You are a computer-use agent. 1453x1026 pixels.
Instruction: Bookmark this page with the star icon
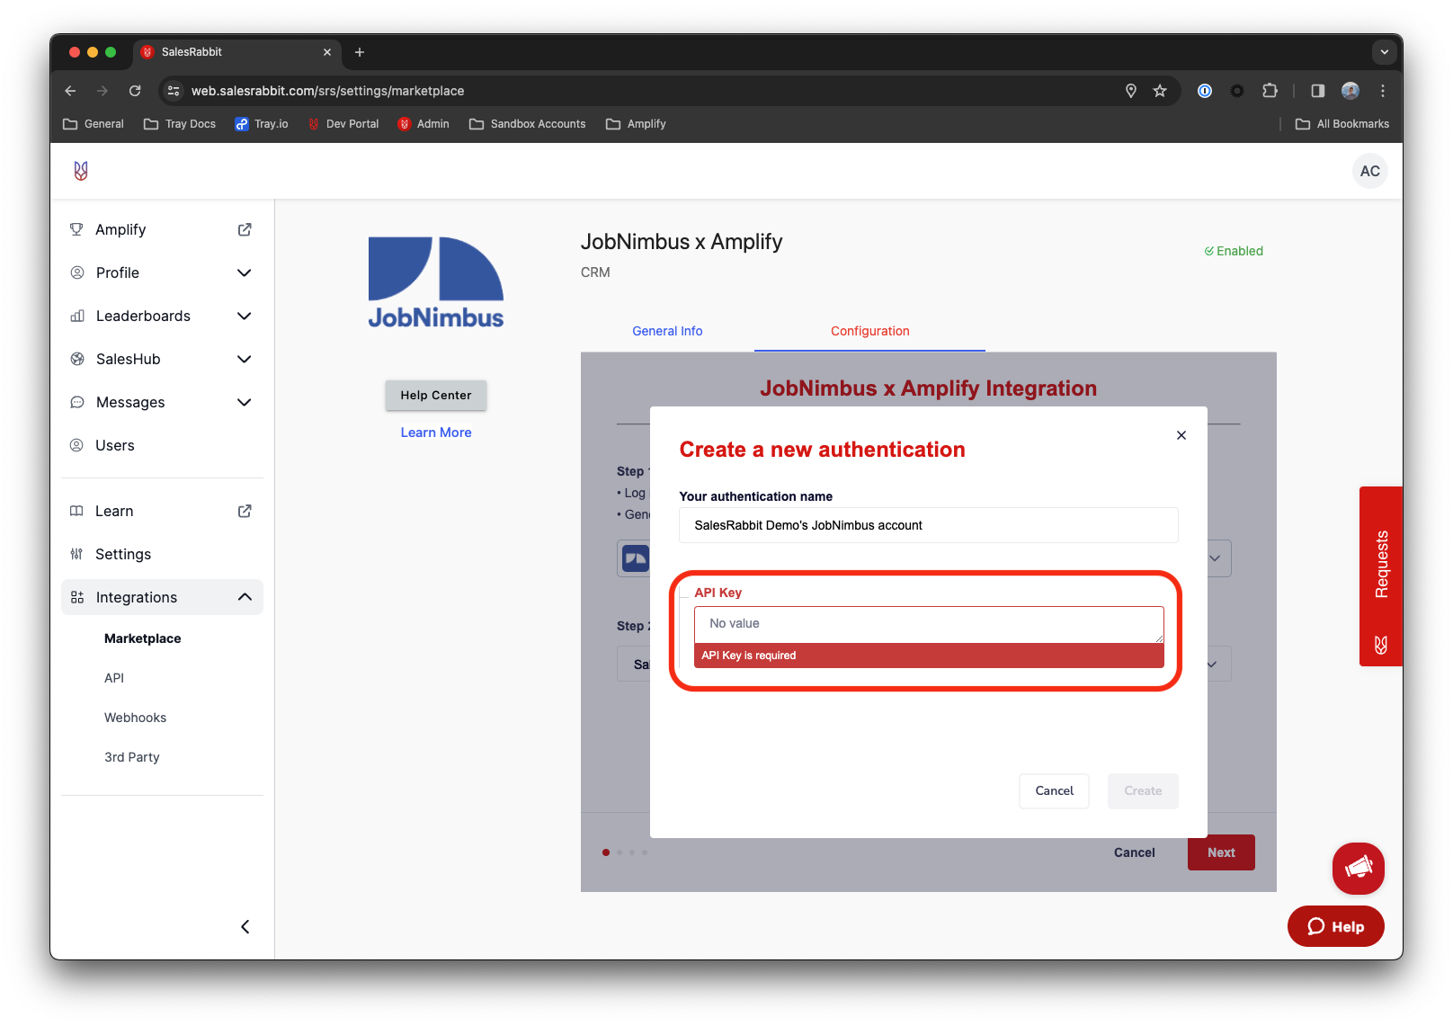point(1160,91)
